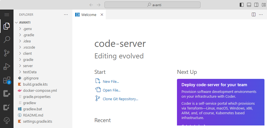Click the Open File icon
267x128 pixels.
(98, 90)
